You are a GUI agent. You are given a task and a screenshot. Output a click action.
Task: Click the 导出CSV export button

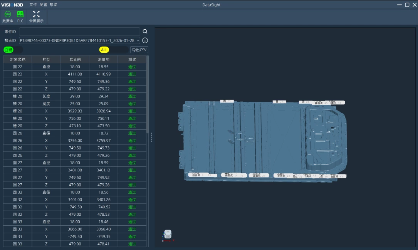(x=139, y=50)
